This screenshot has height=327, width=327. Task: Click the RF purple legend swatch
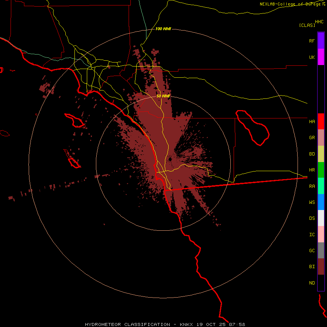pyautogui.click(x=321, y=41)
